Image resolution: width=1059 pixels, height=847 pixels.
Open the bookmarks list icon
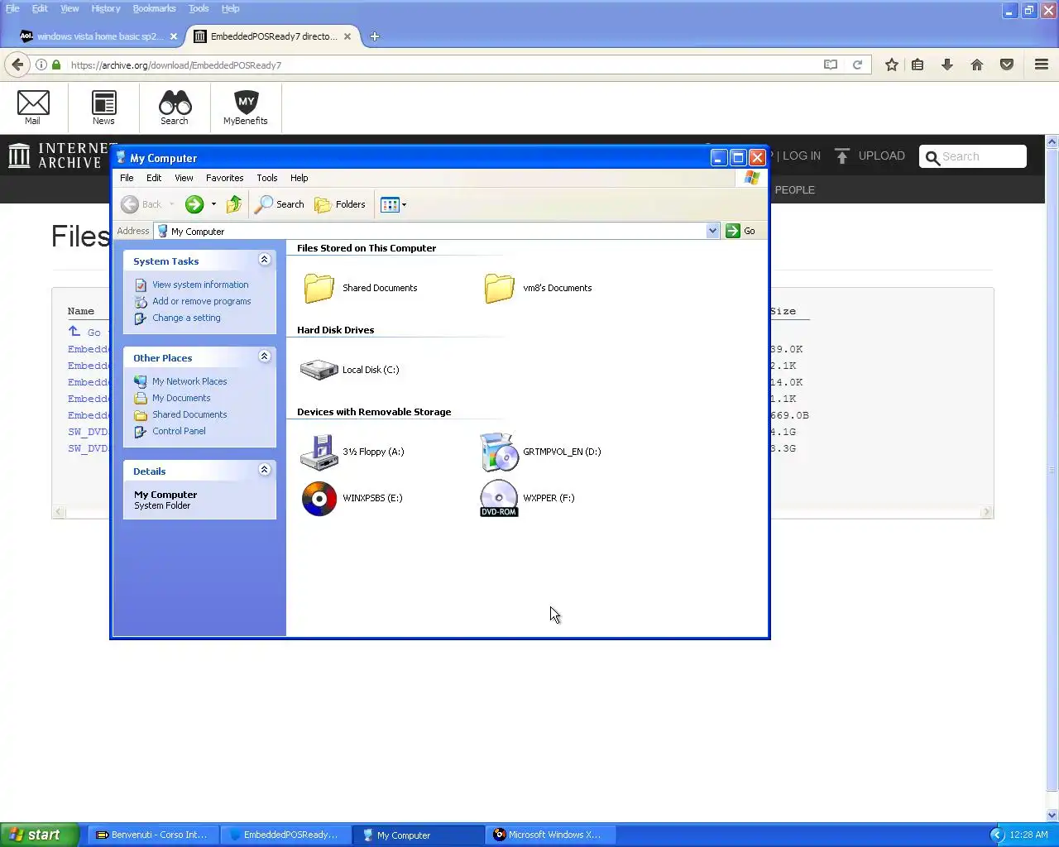click(918, 65)
